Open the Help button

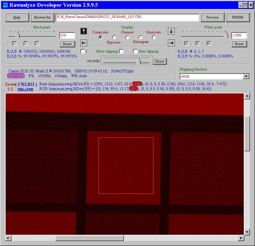coord(17,17)
